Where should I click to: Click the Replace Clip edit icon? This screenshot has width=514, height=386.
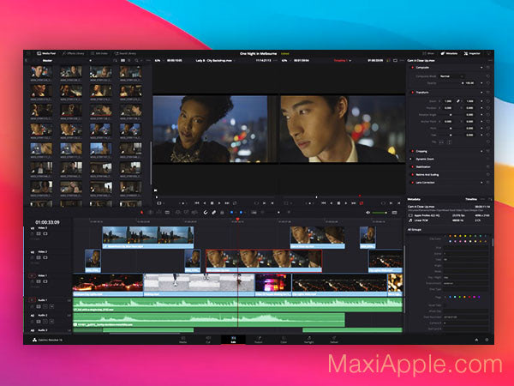click(x=194, y=213)
